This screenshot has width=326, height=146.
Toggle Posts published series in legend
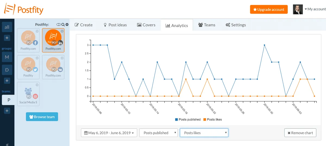[188, 119]
